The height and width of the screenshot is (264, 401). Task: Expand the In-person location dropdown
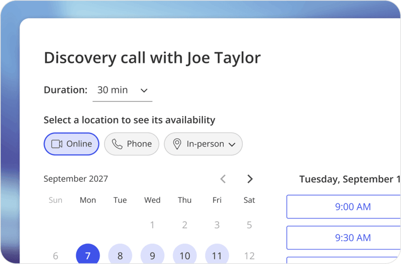[x=203, y=144]
